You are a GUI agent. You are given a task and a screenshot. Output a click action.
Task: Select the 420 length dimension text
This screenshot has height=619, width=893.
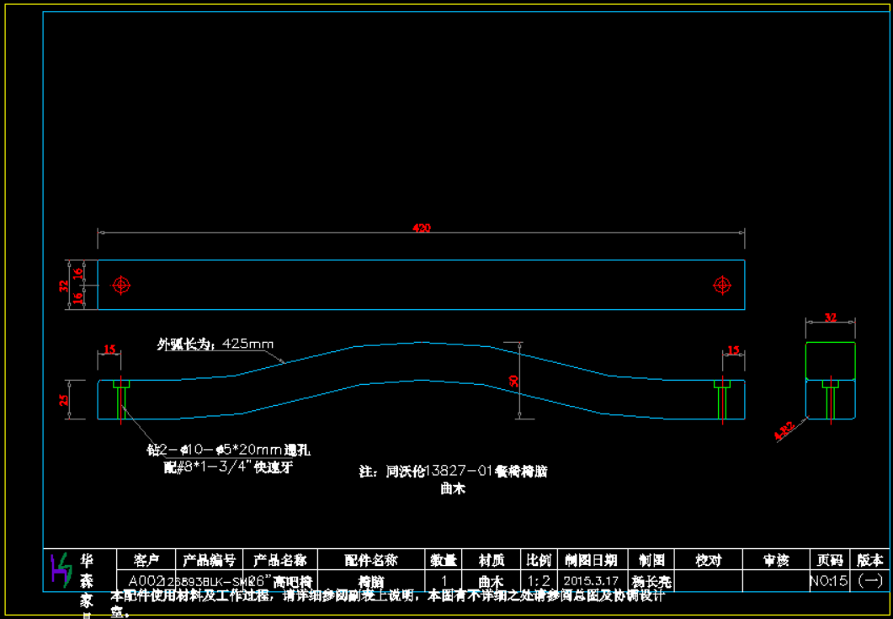tap(421, 228)
